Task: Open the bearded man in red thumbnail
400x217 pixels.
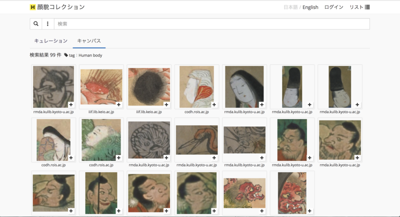Action: tap(292, 139)
